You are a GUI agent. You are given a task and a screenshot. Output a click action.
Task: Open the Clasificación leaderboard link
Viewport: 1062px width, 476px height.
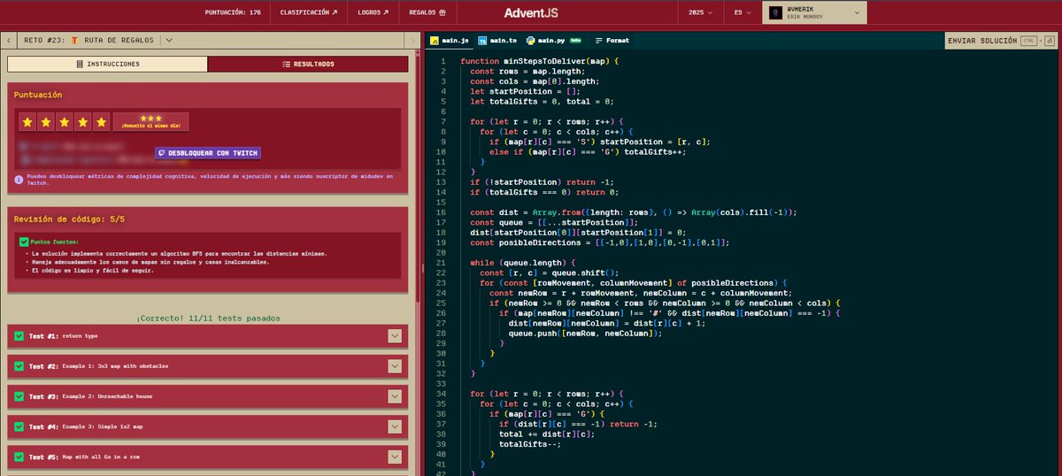309,13
